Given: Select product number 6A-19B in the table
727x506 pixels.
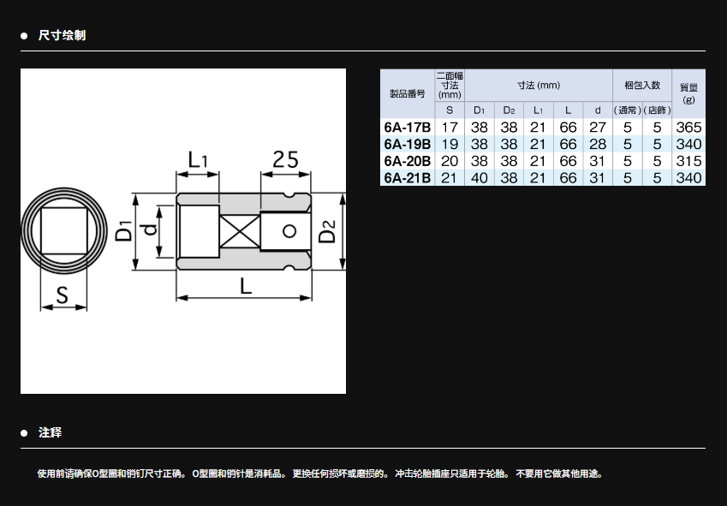Looking at the screenshot, I should click(x=407, y=144).
